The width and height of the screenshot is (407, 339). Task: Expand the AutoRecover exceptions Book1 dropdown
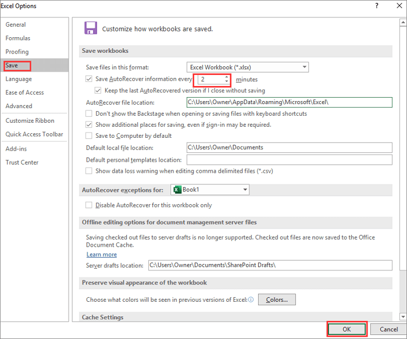click(x=245, y=190)
